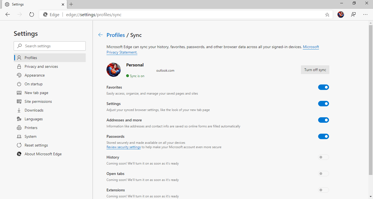Click the New tab page icon

[x=19, y=93]
